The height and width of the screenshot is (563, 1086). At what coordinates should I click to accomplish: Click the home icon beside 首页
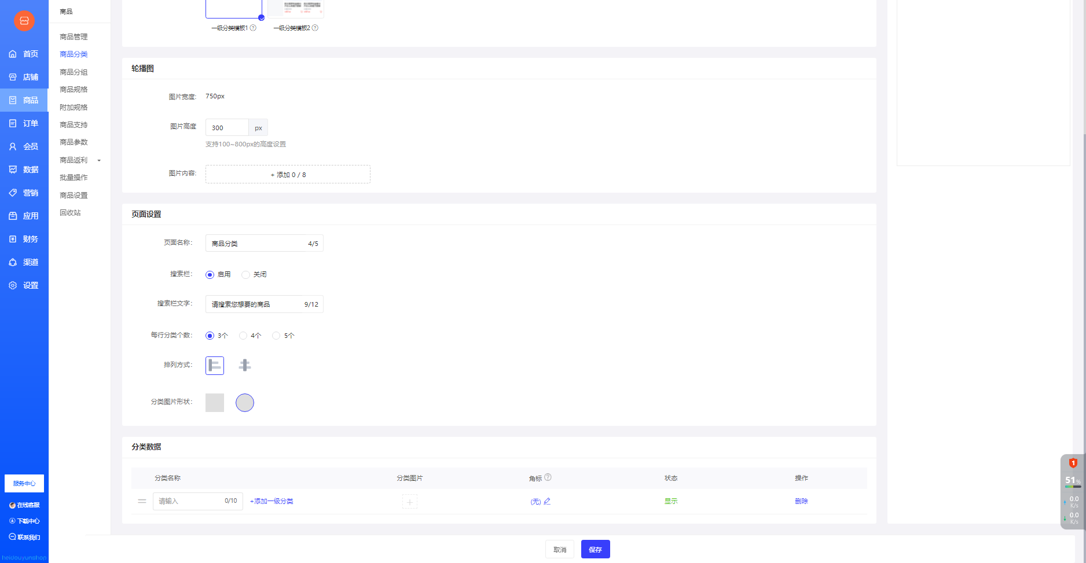point(13,54)
